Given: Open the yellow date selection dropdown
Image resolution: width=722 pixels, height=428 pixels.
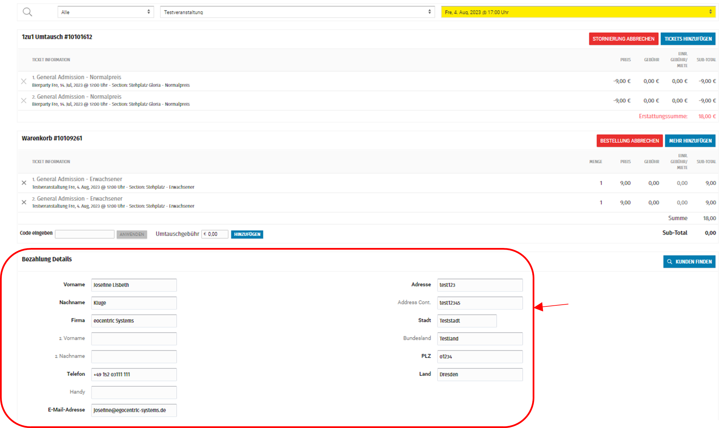Looking at the screenshot, I should (x=578, y=12).
